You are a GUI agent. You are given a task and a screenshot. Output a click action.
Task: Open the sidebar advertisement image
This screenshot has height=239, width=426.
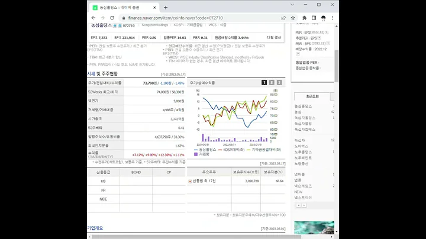pyautogui.click(x=314, y=228)
